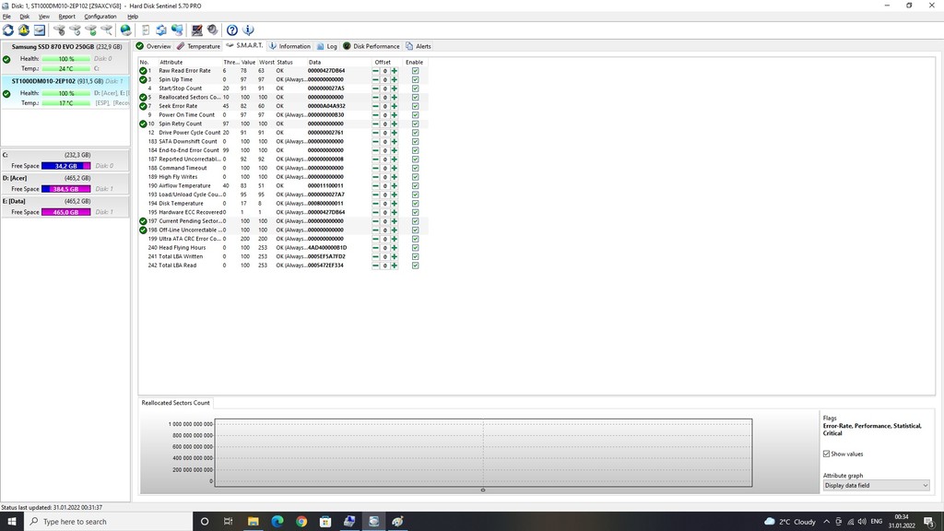
Task: Open the notification center icon
Action: (x=929, y=522)
